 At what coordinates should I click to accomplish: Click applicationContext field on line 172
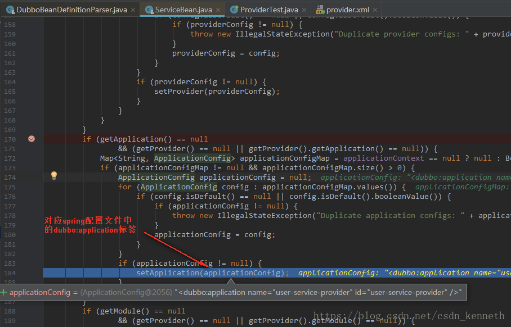(384, 158)
